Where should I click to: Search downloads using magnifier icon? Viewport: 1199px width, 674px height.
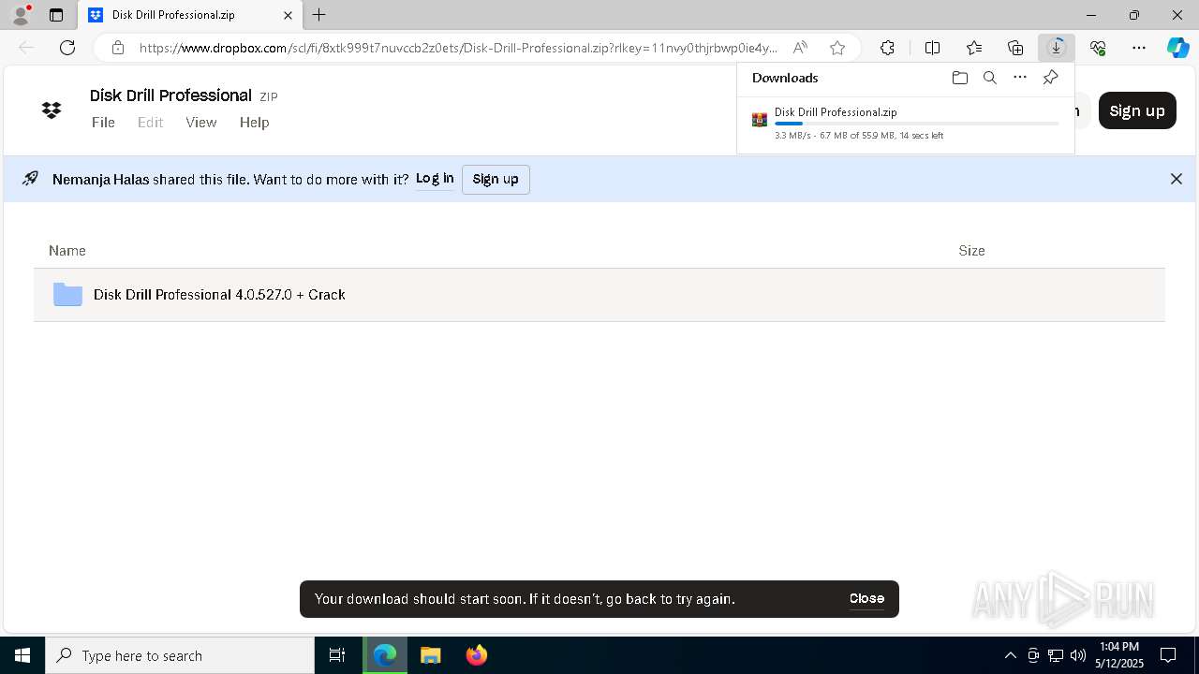coord(989,78)
